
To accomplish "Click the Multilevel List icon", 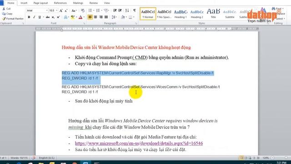I will point(106,10).
